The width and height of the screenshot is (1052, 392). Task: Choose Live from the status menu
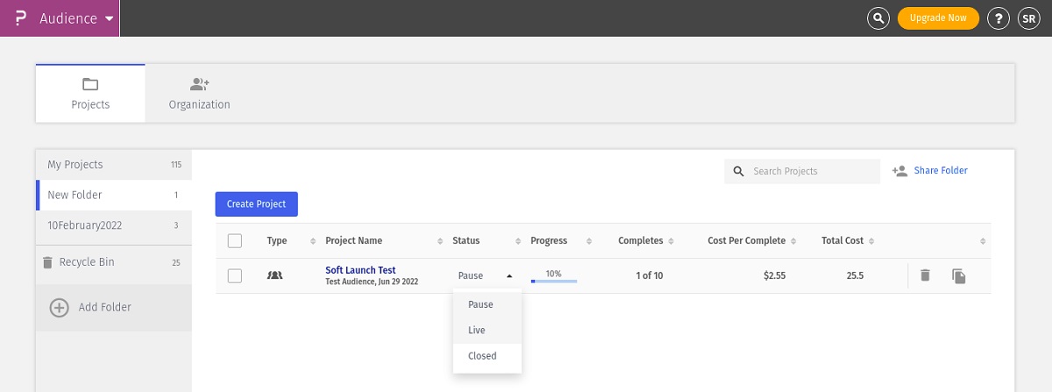coord(477,331)
